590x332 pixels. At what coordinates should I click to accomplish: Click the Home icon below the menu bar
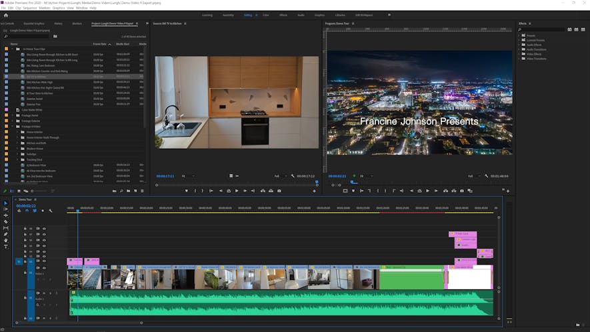[x=5, y=14]
